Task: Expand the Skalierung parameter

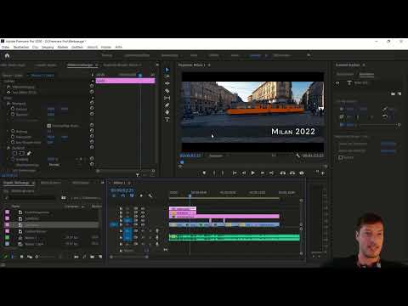Action: 8,114
